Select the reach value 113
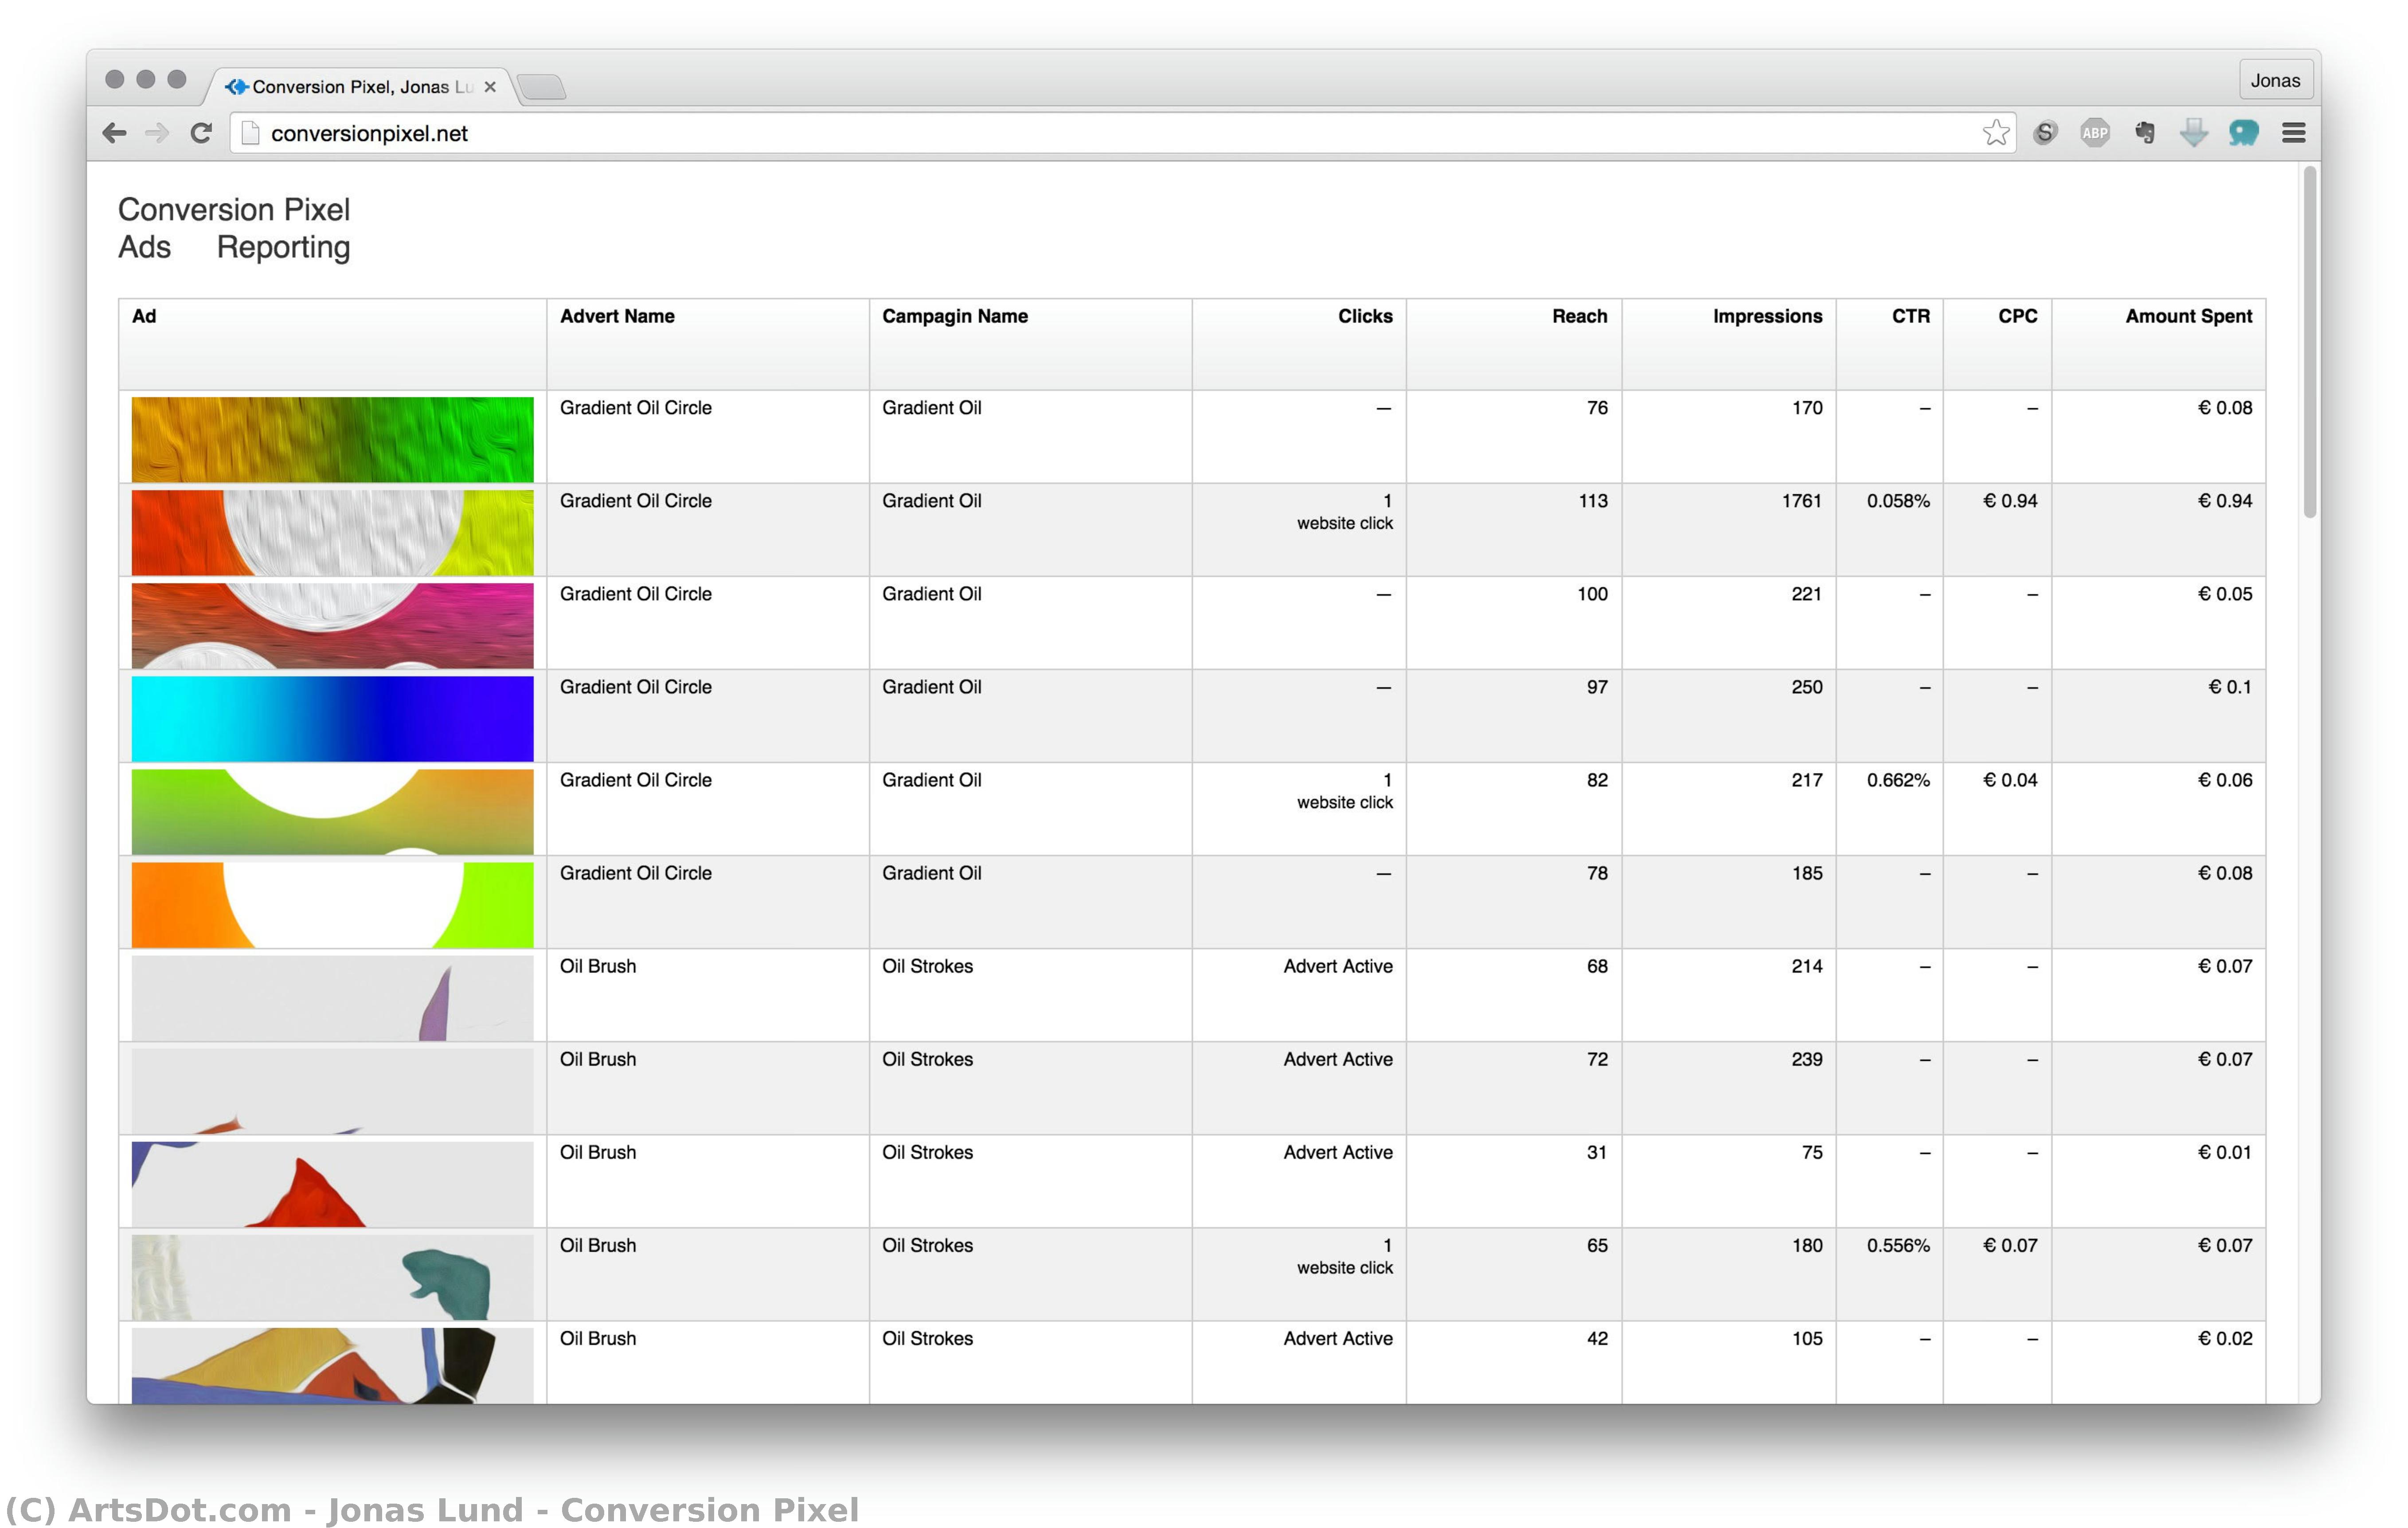2408x1528 pixels. (1593, 501)
